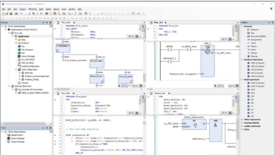Close the Flow_Sec tab

click(x=165, y=22)
